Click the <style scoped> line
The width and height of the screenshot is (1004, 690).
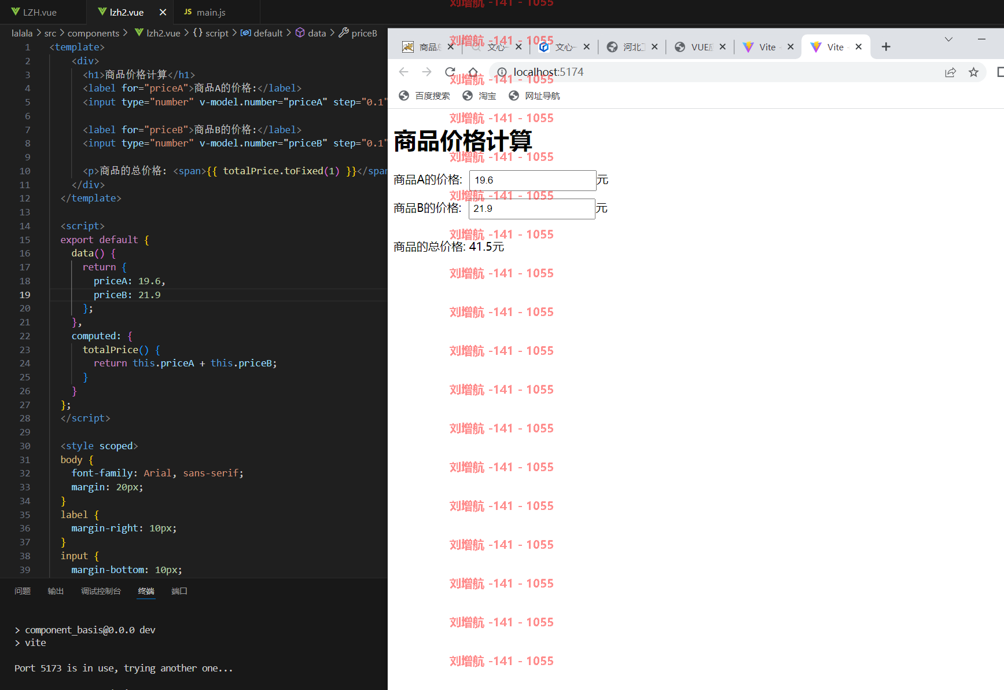pos(99,446)
